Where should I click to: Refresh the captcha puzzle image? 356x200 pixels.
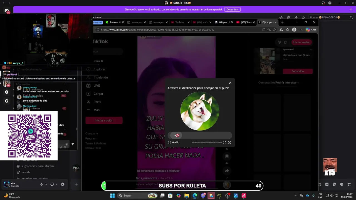pyautogui.click(x=224, y=142)
